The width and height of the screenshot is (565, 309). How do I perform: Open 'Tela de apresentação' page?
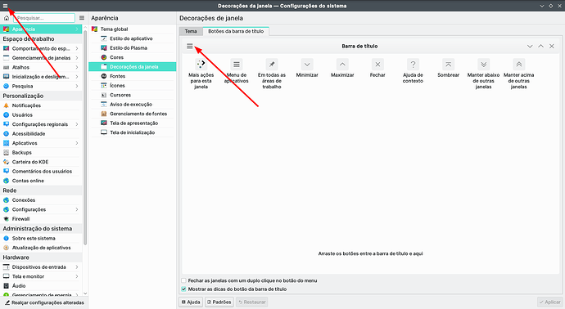tap(132, 123)
